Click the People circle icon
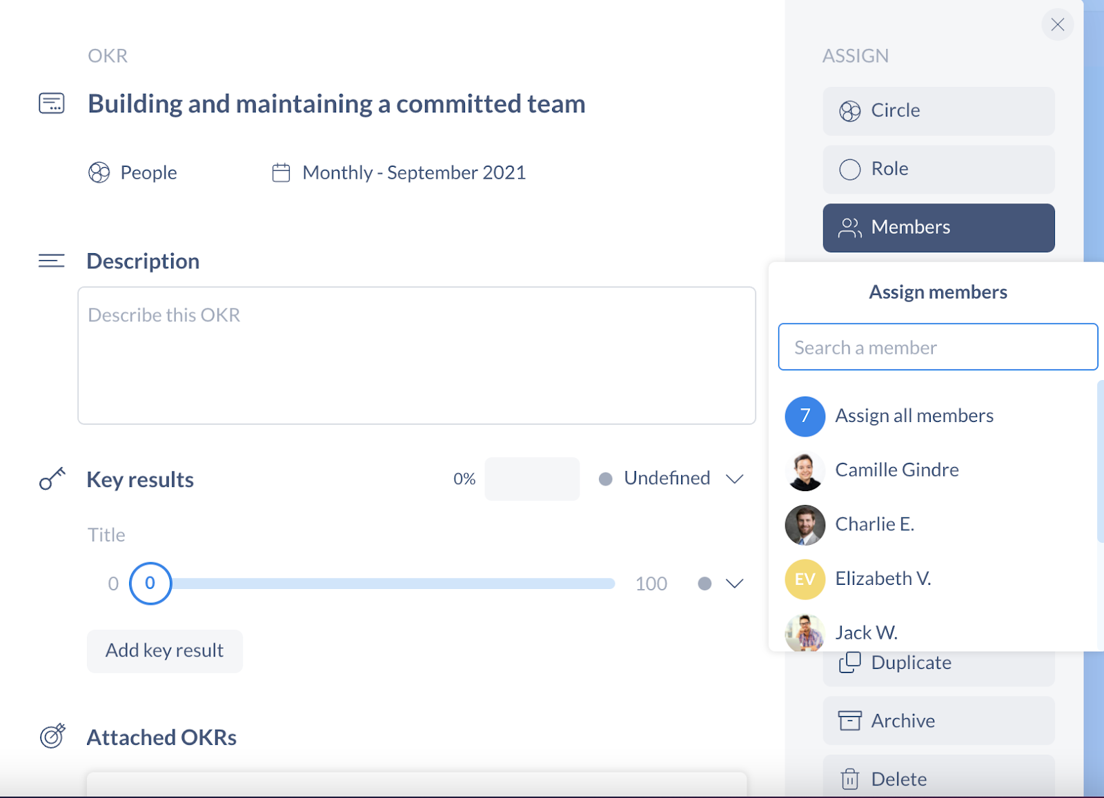The height and width of the screenshot is (798, 1104). [x=99, y=172]
